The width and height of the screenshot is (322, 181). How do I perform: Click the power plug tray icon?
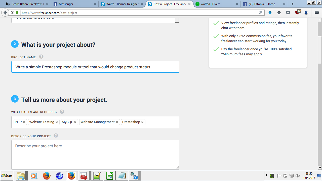coord(285,176)
